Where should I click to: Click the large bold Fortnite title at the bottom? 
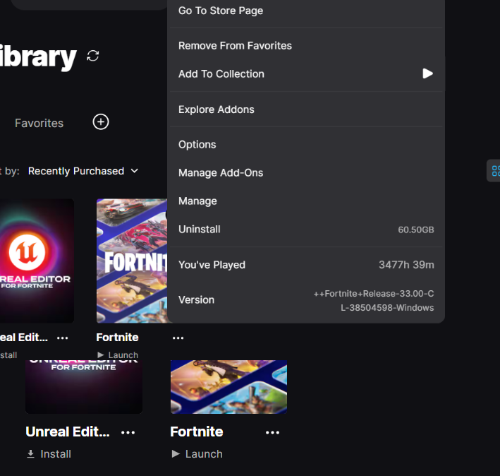pyautogui.click(x=197, y=432)
